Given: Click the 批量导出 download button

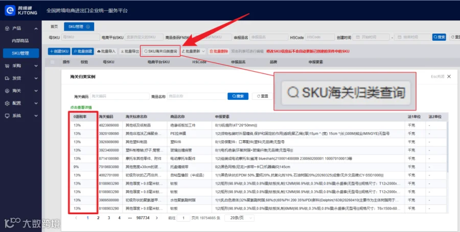Looking at the screenshot, I should point(129,51).
